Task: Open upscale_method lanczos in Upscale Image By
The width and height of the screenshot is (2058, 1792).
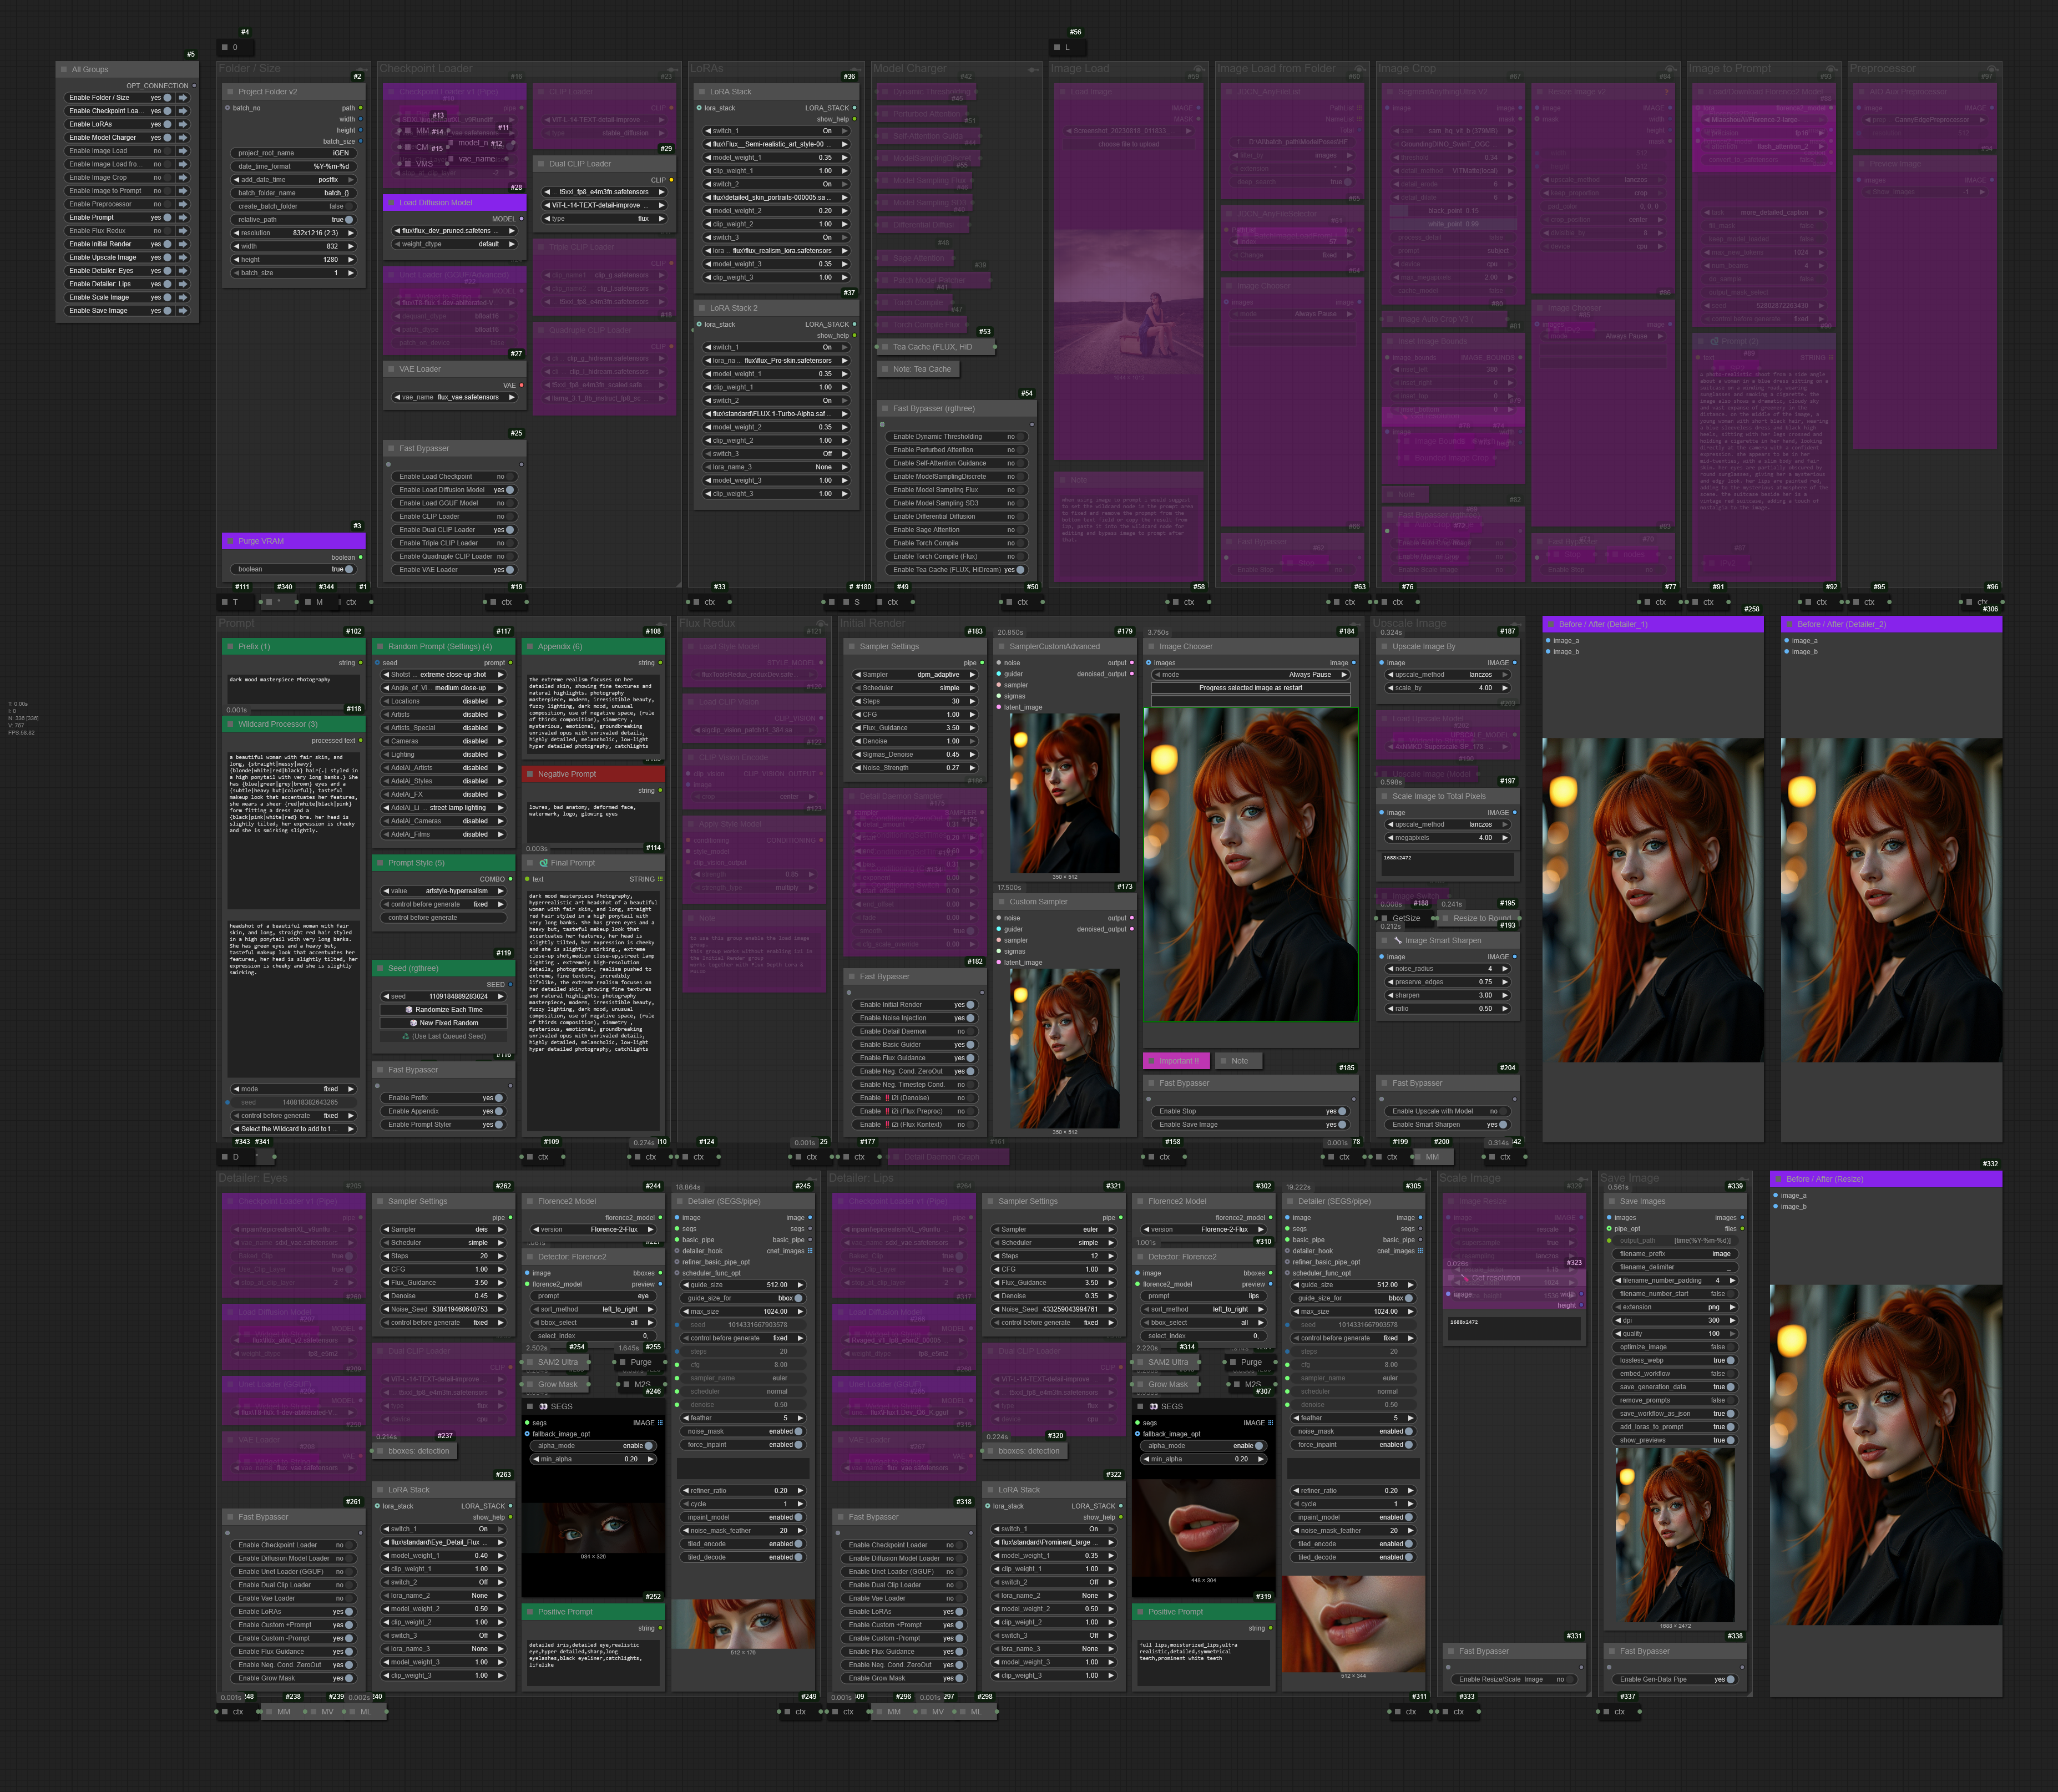Action: 1447,675
